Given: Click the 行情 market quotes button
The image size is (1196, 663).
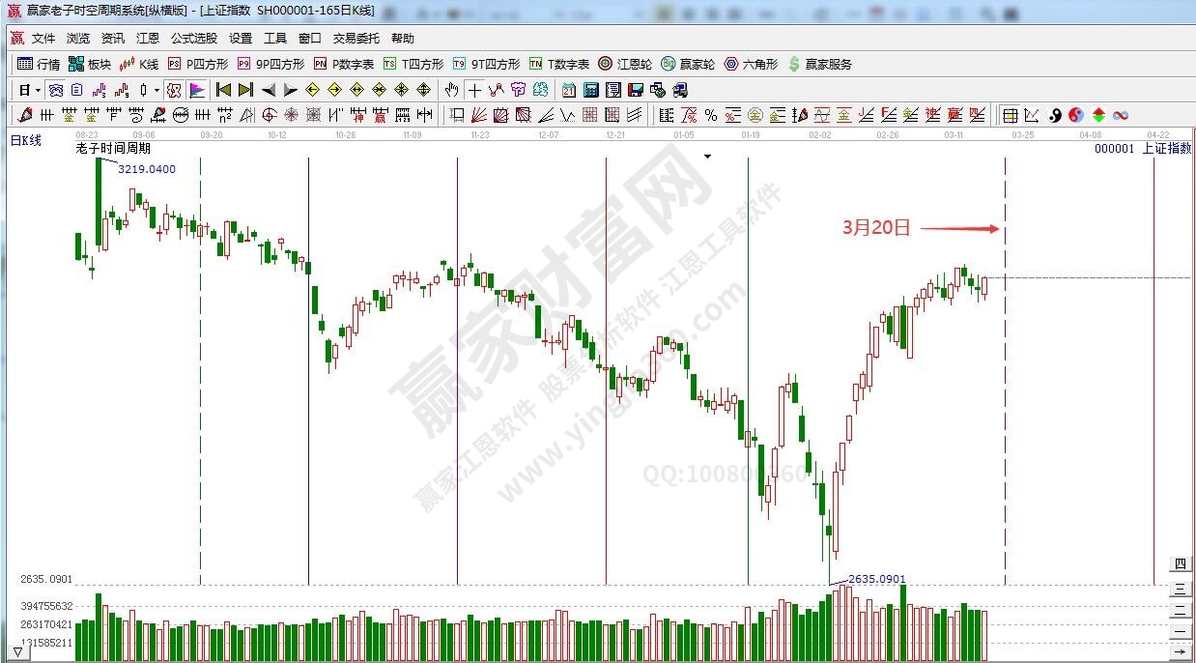Looking at the screenshot, I should click(39, 64).
